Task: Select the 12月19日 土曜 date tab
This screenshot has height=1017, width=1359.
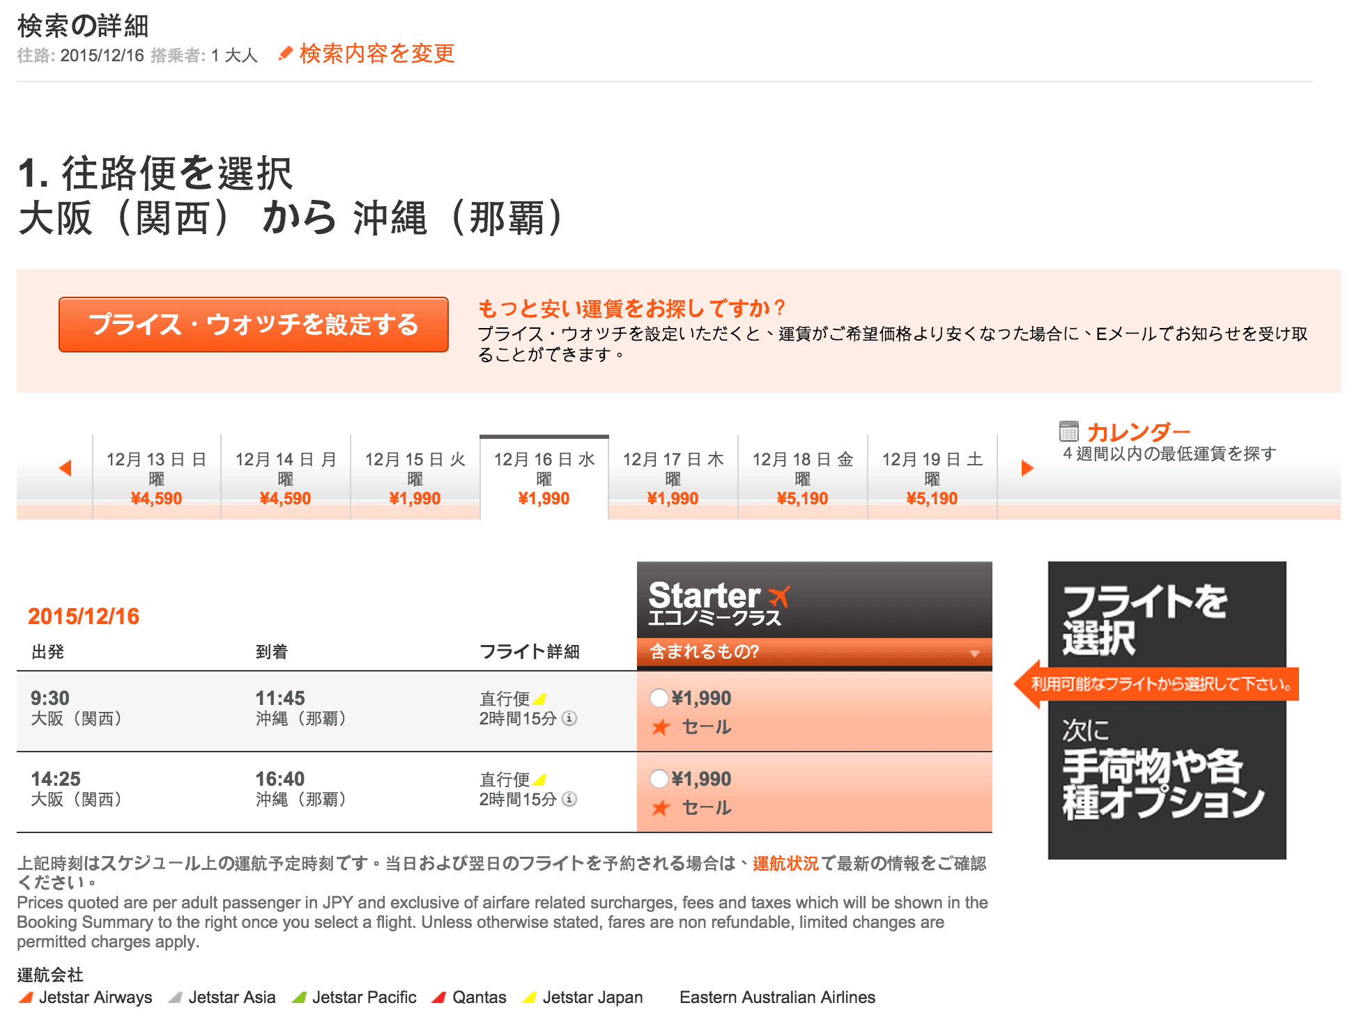Action: click(932, 478)
